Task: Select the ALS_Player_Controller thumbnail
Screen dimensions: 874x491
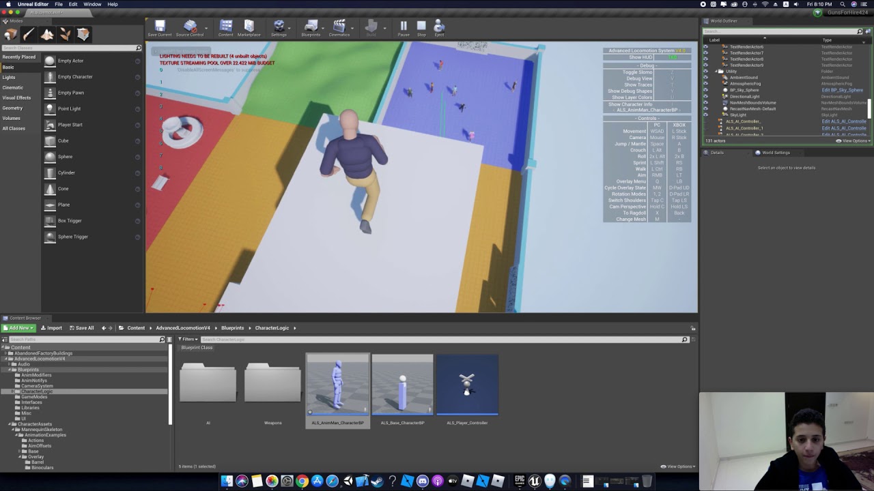Action: pos(467,385)
